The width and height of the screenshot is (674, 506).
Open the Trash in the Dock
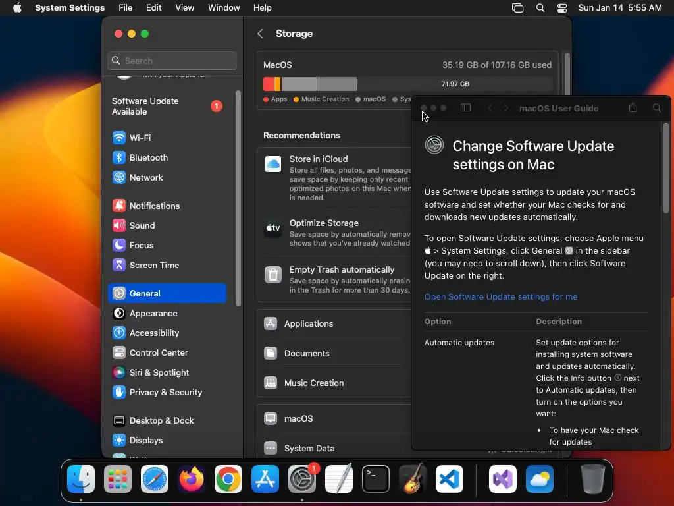592,479
